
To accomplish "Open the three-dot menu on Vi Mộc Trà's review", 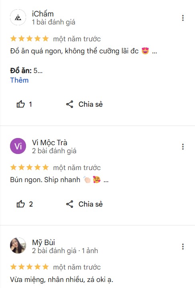I will [183, 146].
